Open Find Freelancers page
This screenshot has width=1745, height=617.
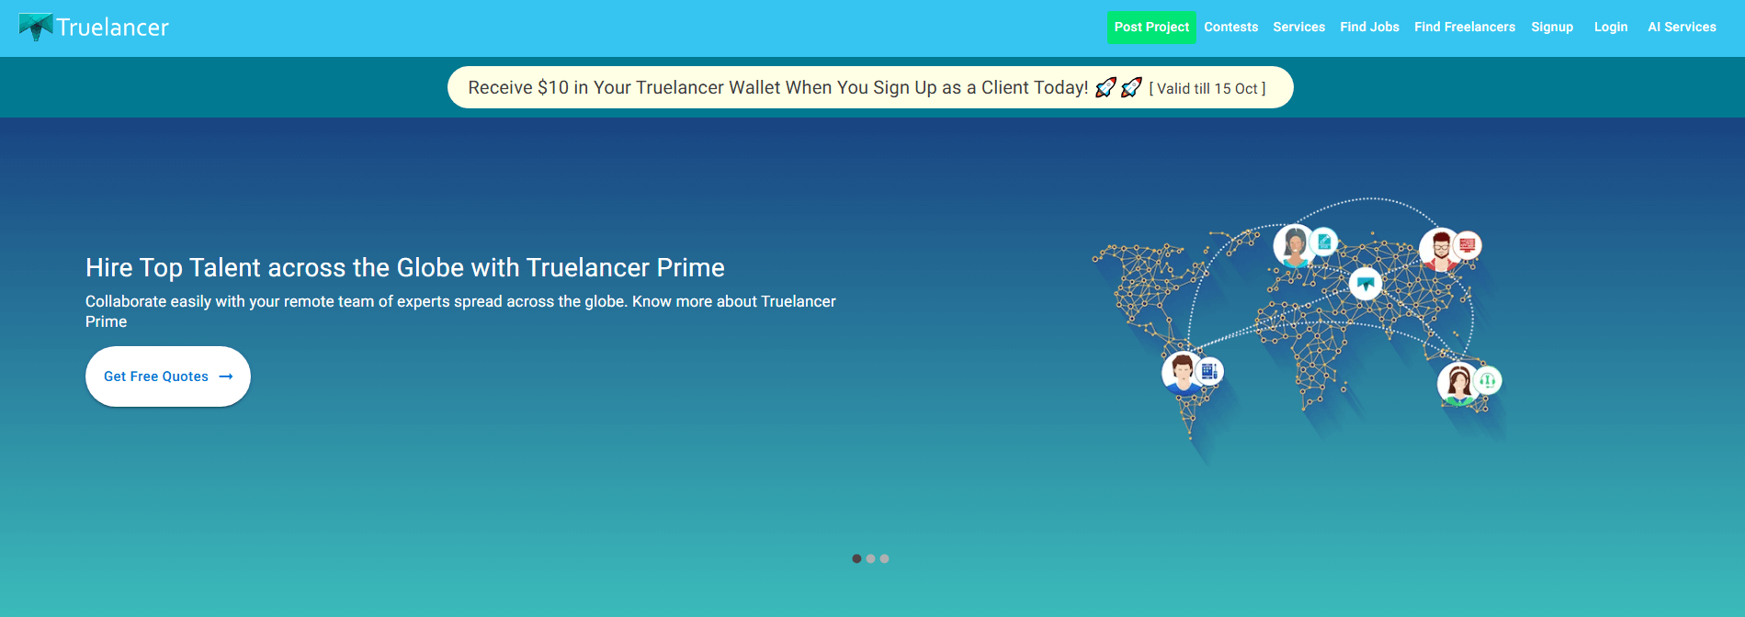click(x=1465, y=28)
